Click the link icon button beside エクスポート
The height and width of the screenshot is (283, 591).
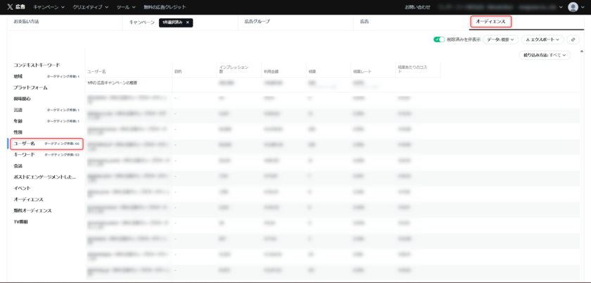pos(573,40)
